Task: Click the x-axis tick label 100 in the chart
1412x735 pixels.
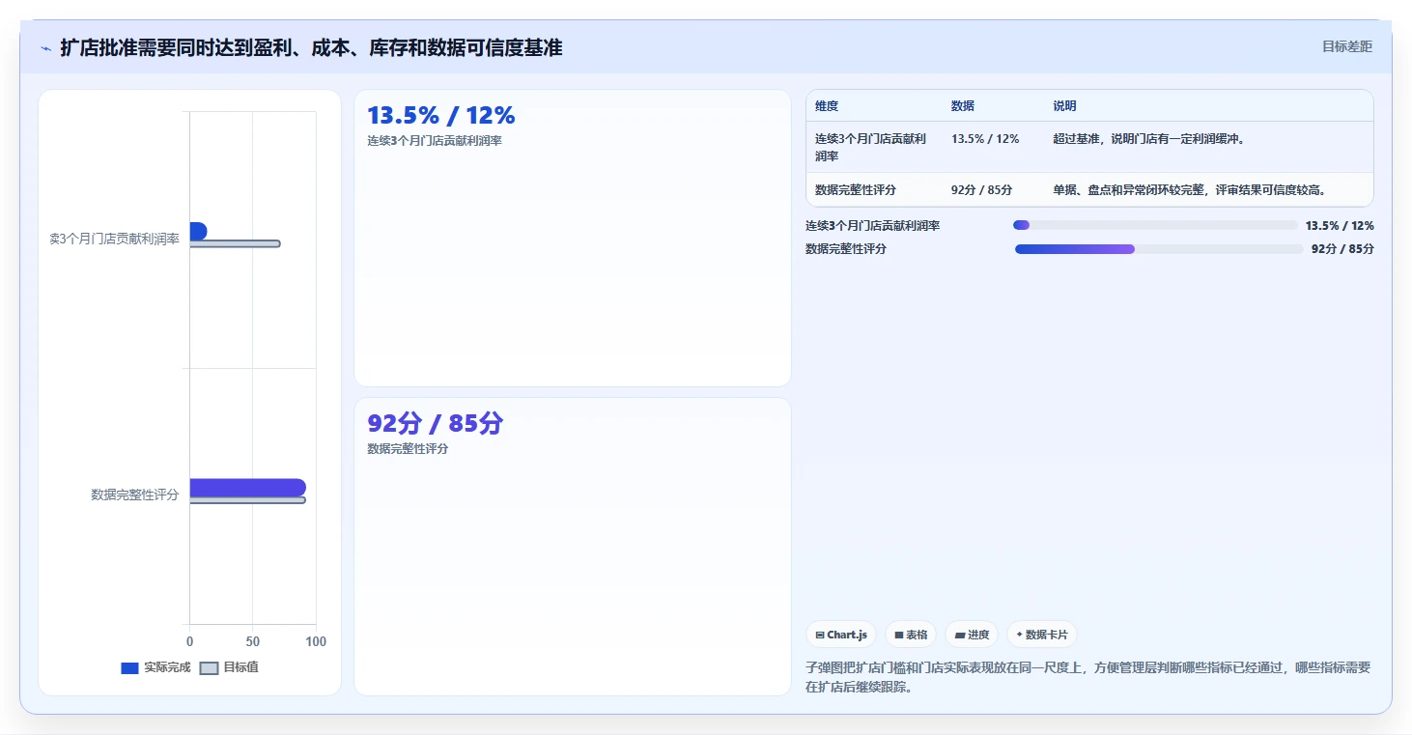Action: (x=316, y=641)
